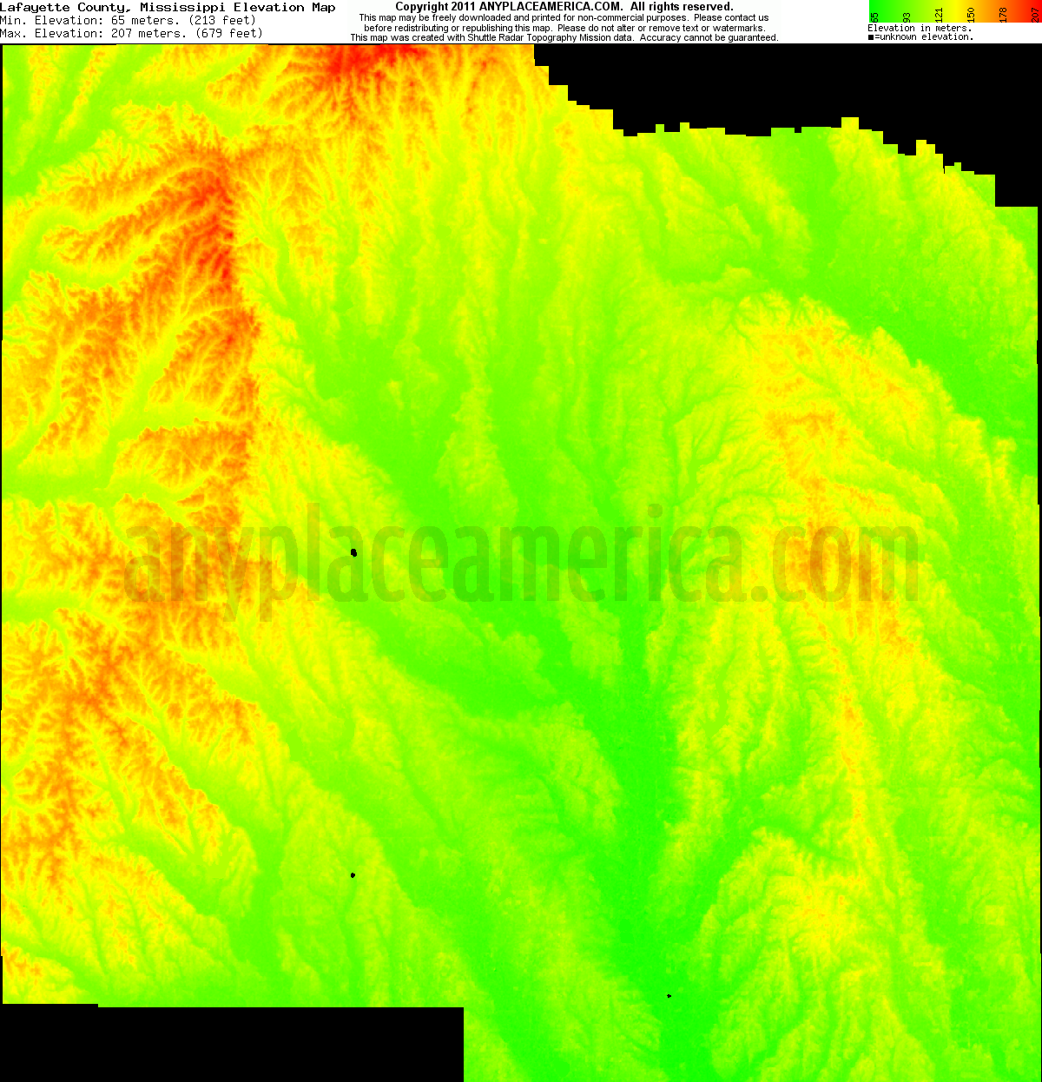Click the black dot in lower-left map area
Screen dimensions: 1042x1082
[x=353, y=874]
